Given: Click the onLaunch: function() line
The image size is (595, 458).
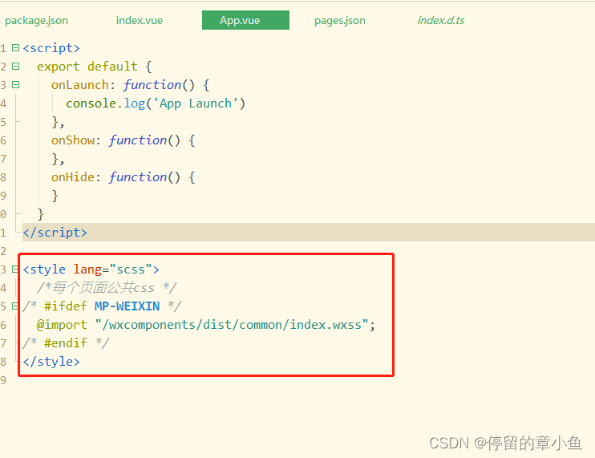Looking at the screenshot, I should (130, 85).
